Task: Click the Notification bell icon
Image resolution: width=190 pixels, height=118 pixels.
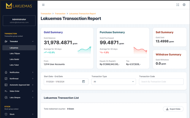Action: [6, 72]
